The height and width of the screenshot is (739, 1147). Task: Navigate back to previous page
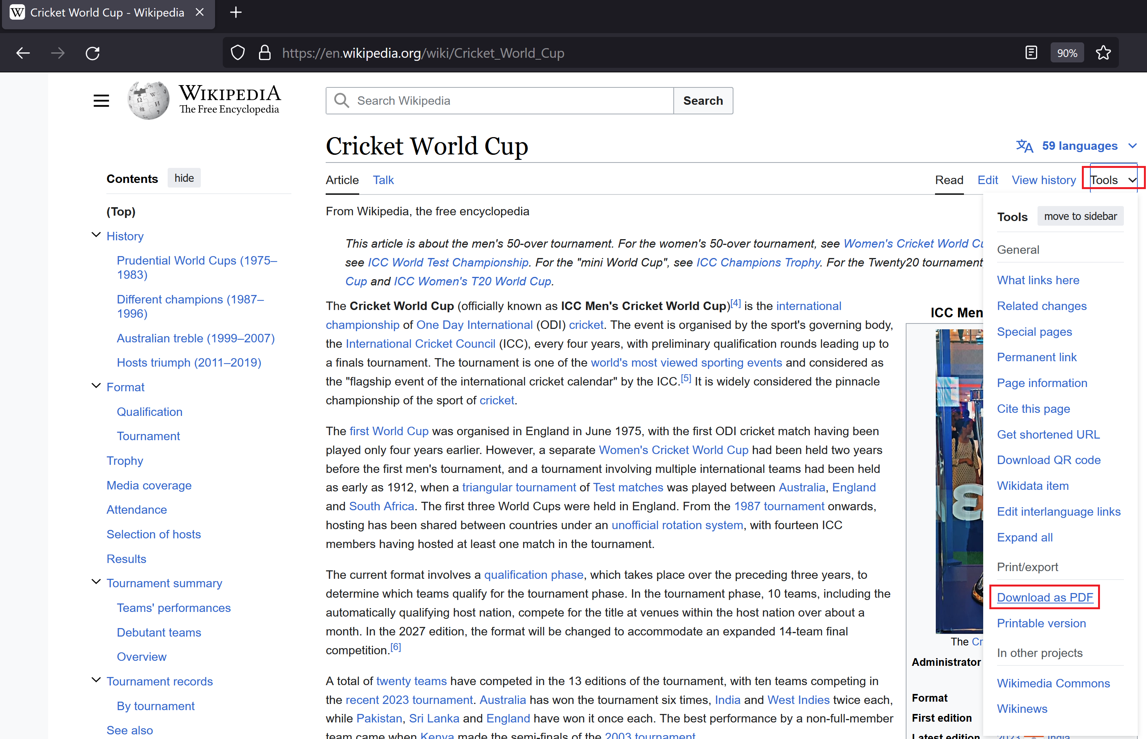23,53
